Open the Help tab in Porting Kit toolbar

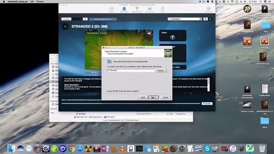pos(163,9)
